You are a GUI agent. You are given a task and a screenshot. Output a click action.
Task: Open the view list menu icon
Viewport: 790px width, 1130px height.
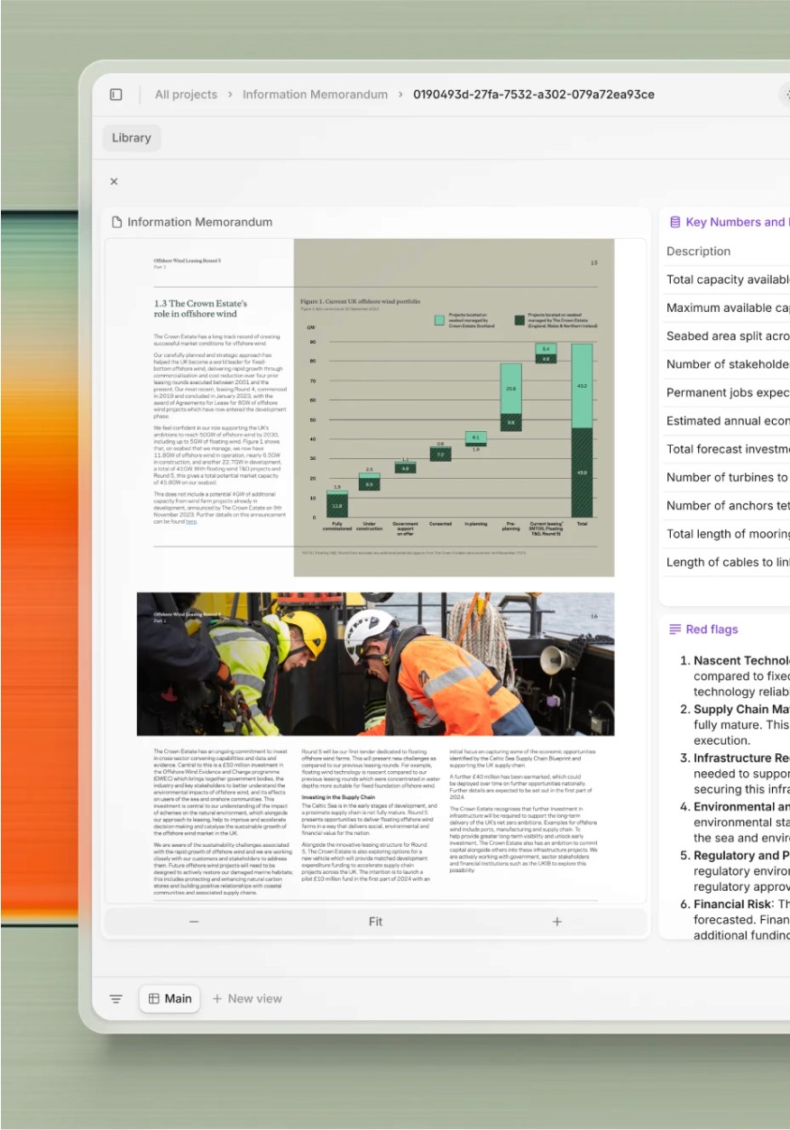[x=115, y=998]
